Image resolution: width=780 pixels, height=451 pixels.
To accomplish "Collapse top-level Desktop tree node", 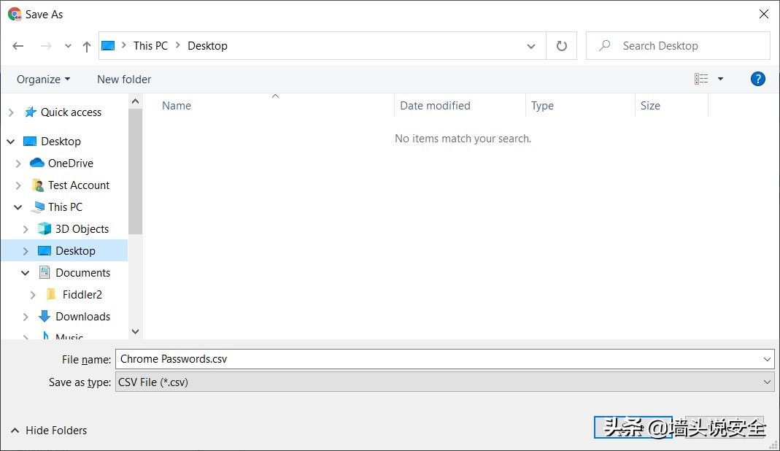I will coord(10,142).
